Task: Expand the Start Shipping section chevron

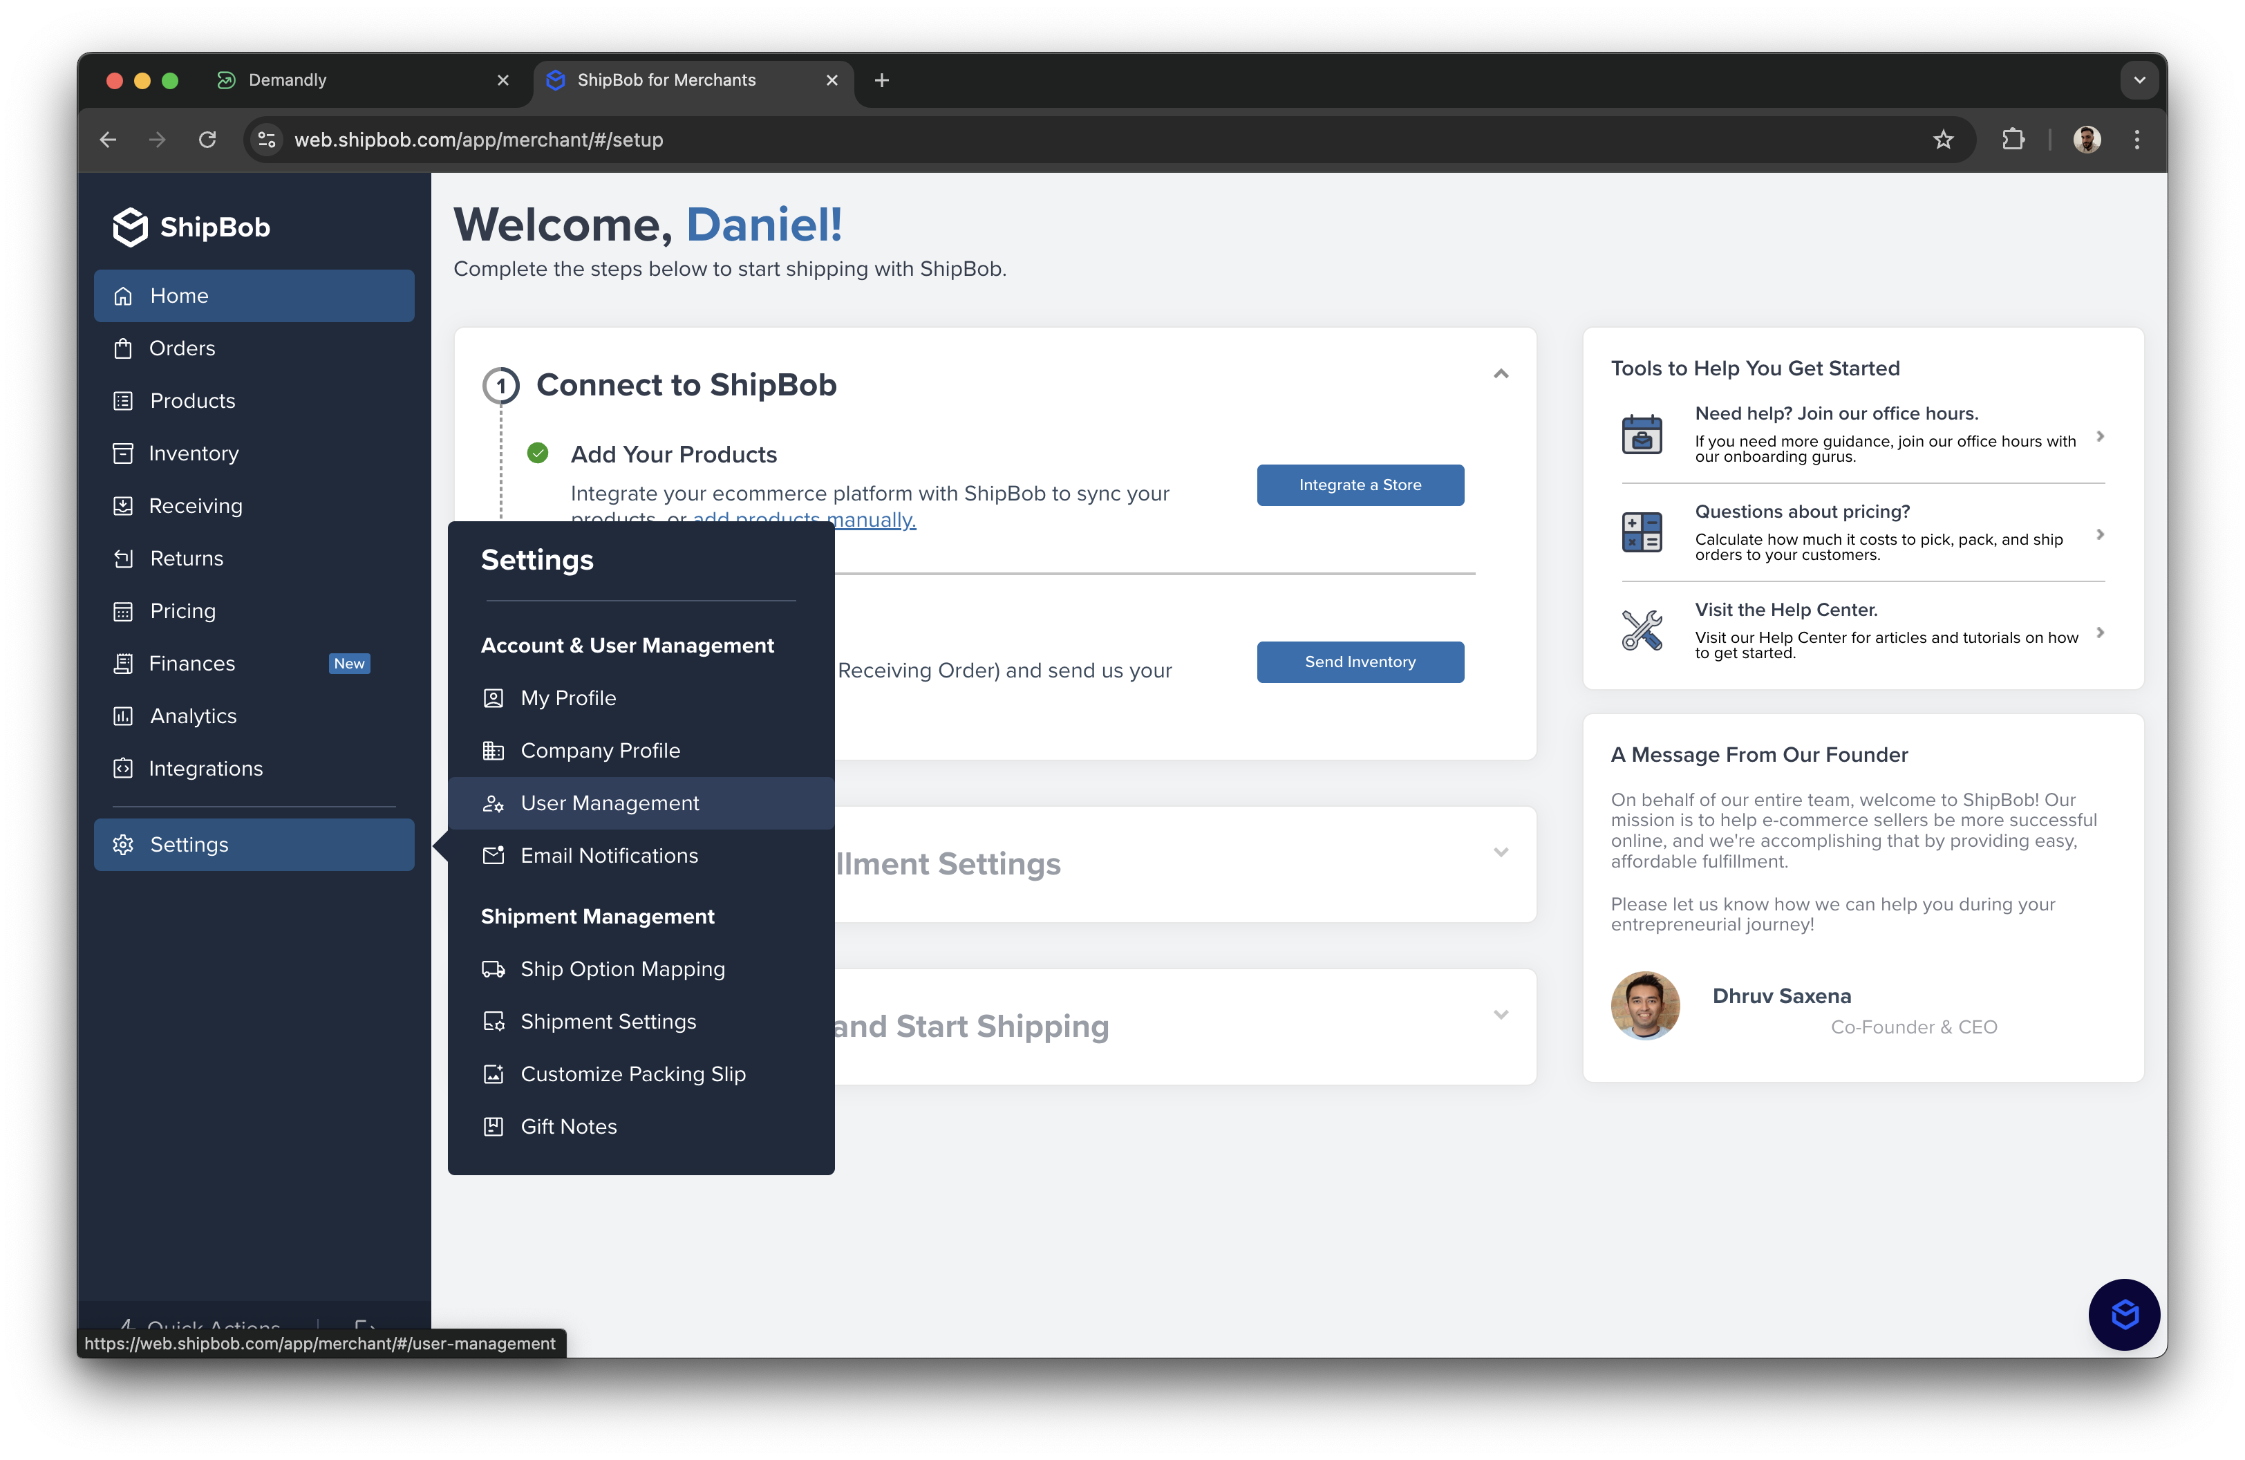Action: coord(1501,1015)
